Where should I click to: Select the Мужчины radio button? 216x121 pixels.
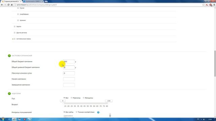[71, 98]
